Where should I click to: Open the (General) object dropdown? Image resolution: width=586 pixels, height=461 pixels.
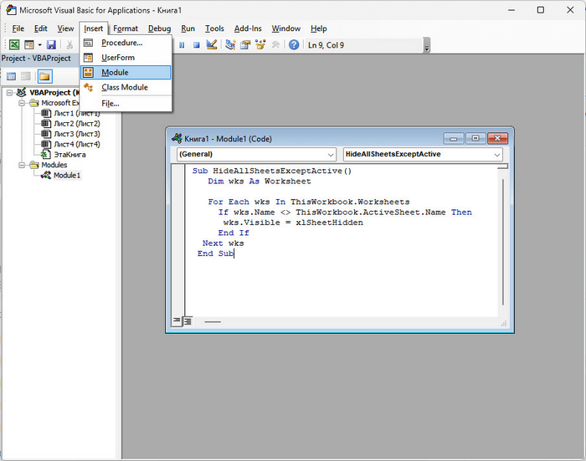pyautogui.click(x=254, y=154)
